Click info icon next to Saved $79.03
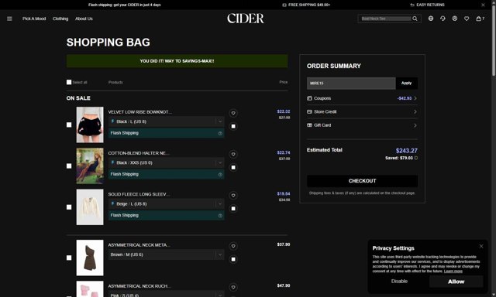The height and width of the screenshot is (297, 496). pyautogui.click(x=416, y=158)
